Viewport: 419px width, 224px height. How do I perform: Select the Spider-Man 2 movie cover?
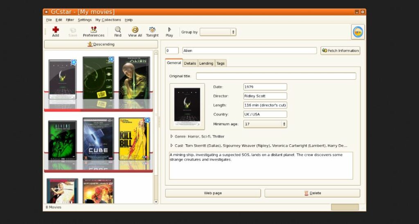point(98,191)
